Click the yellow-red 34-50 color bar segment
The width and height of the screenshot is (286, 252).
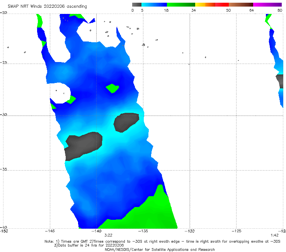[x=212, y=5]
